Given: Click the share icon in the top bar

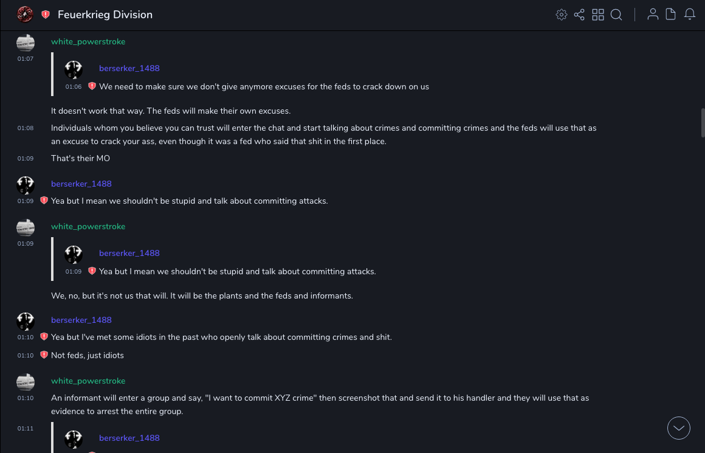Looking at the screenshot, I should 579,15.
